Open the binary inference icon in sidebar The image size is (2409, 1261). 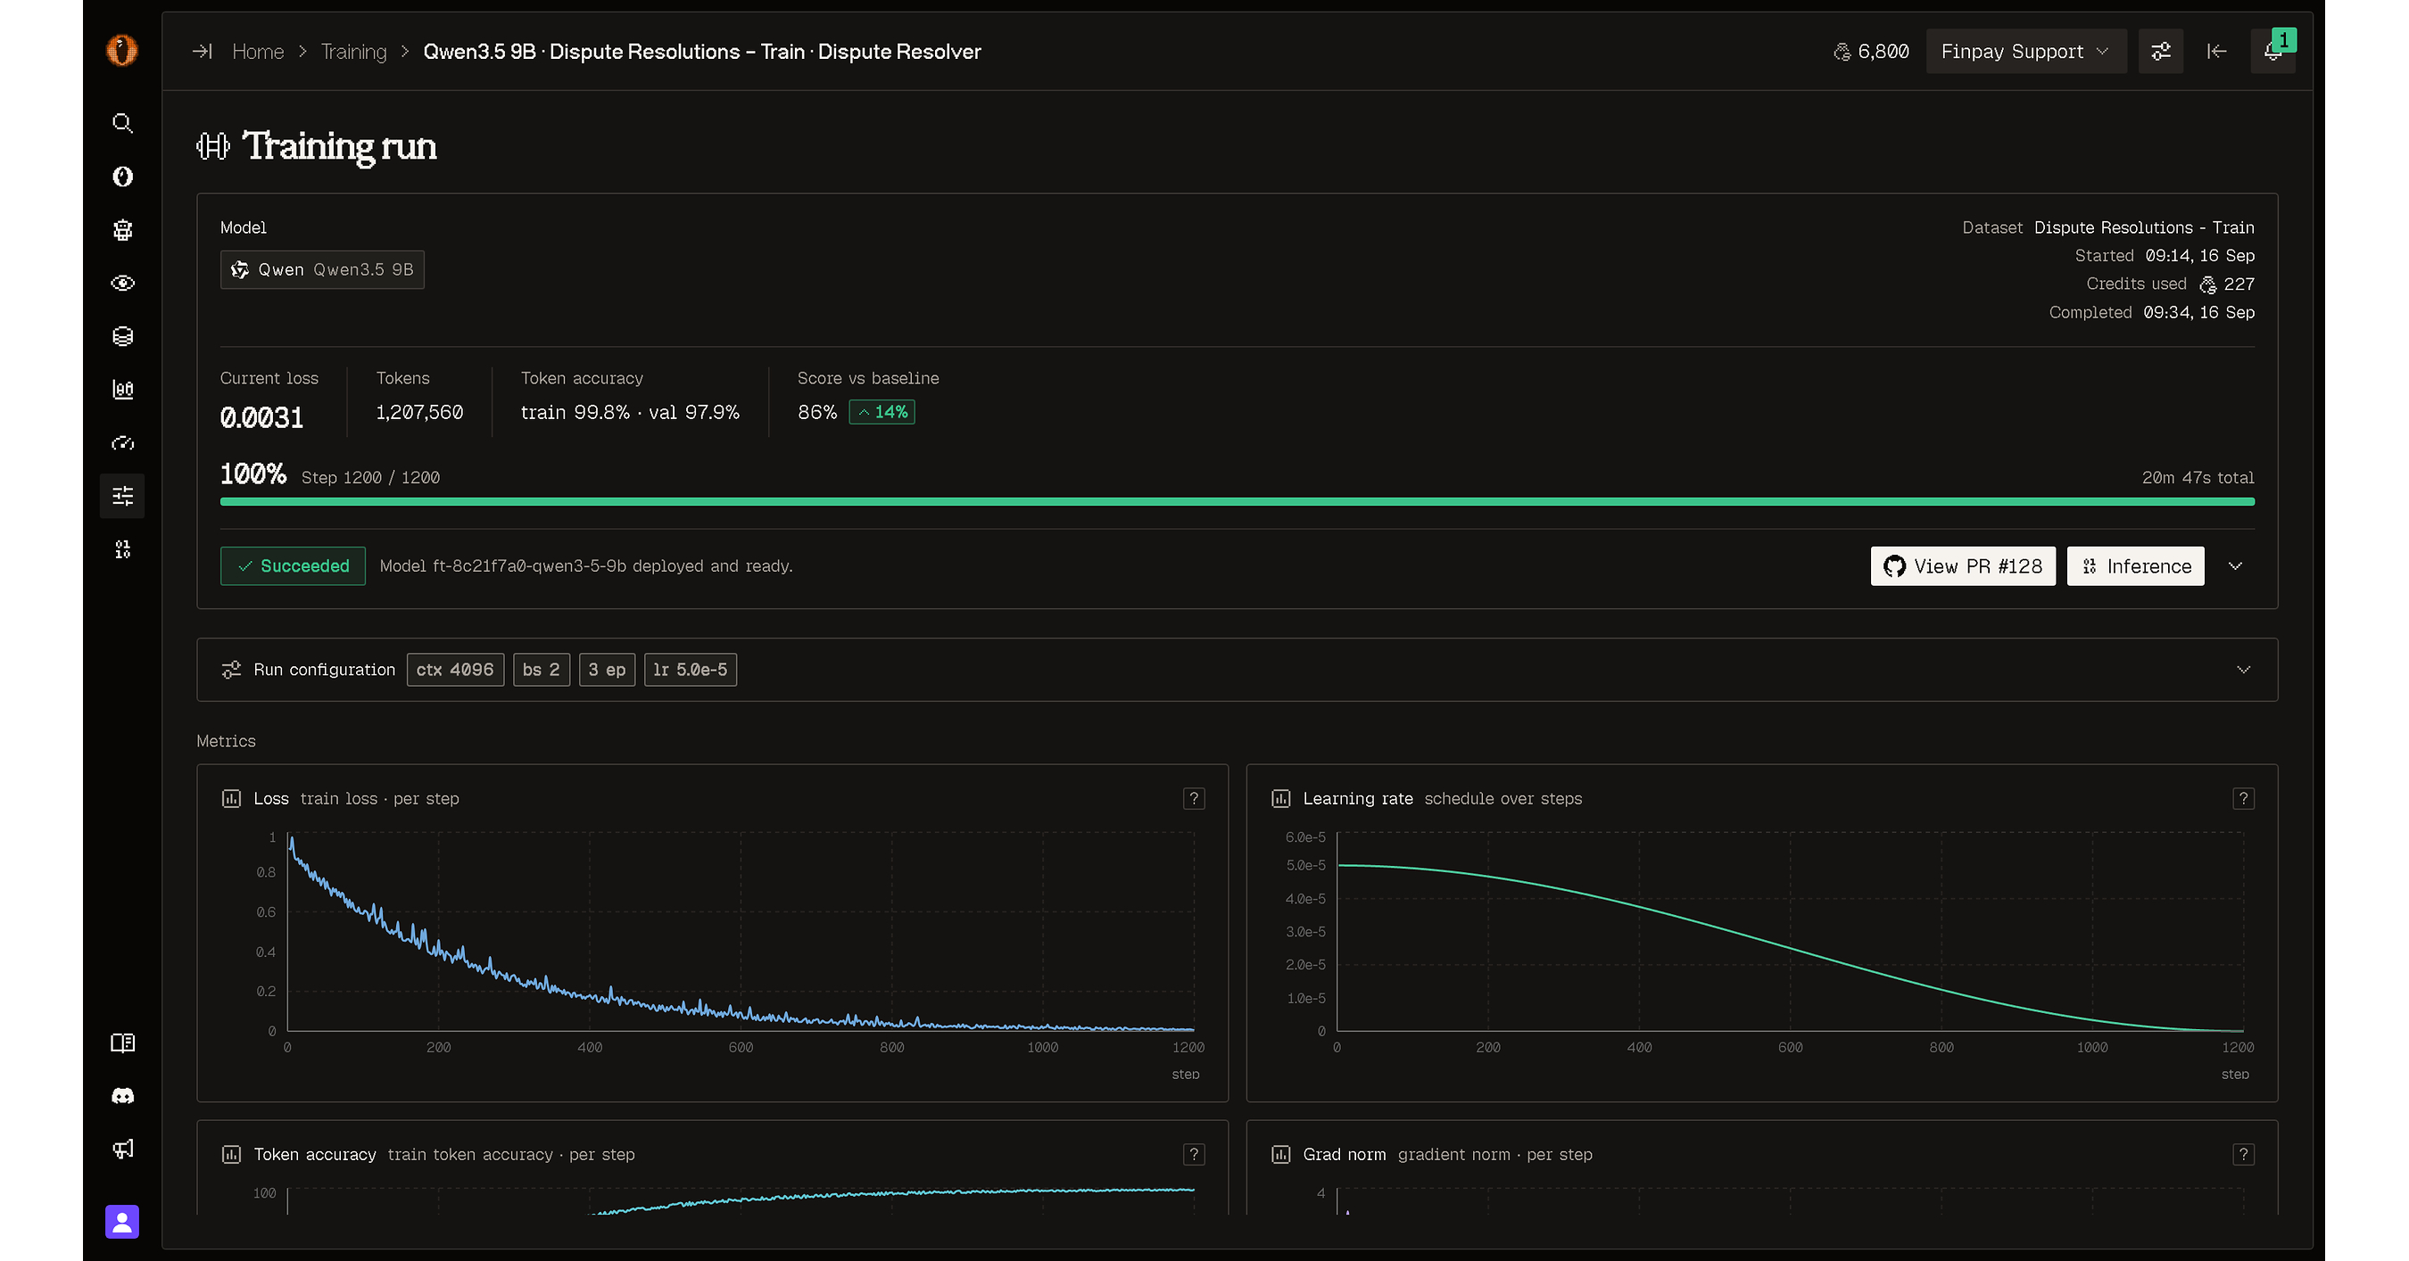click(122, 549)
